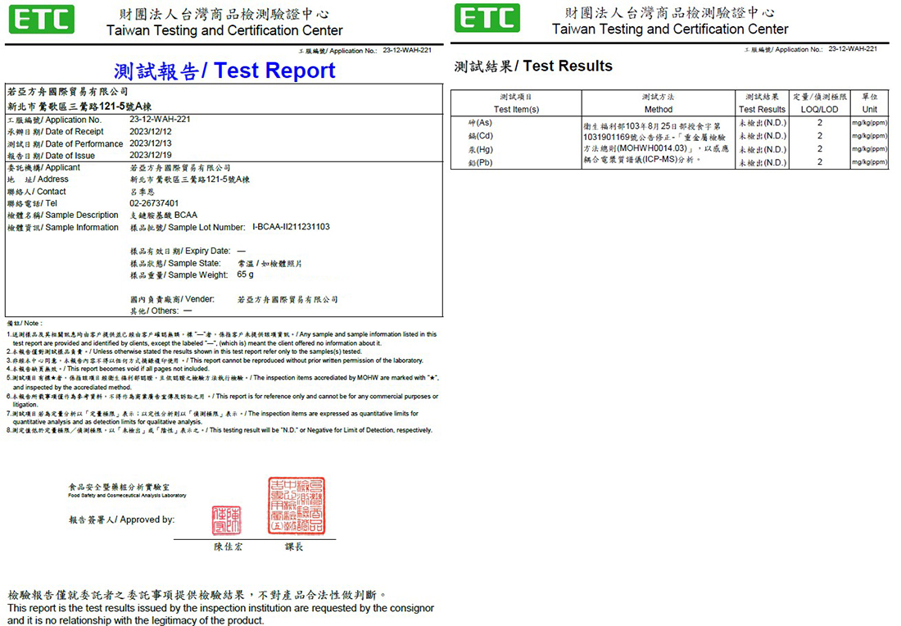901x626 pixels.
Task: Click the ETC logo on the right page
Action: pos(487,18)
